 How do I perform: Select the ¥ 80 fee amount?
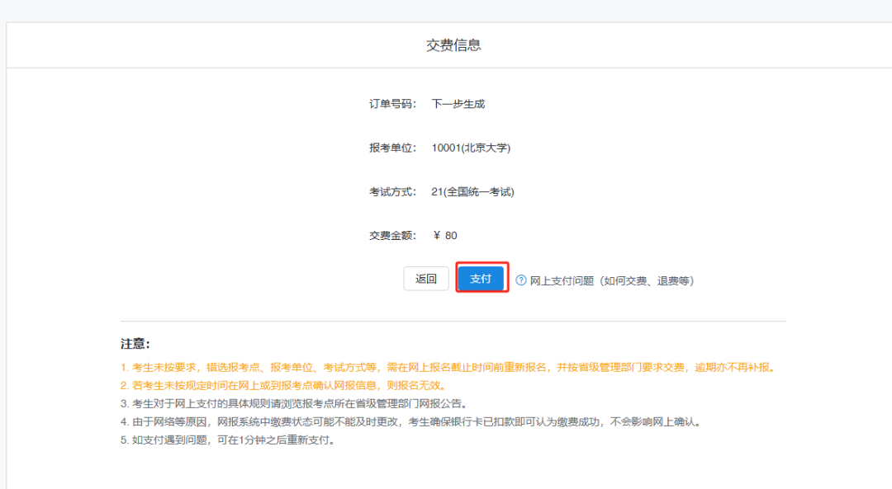point(444,236)
